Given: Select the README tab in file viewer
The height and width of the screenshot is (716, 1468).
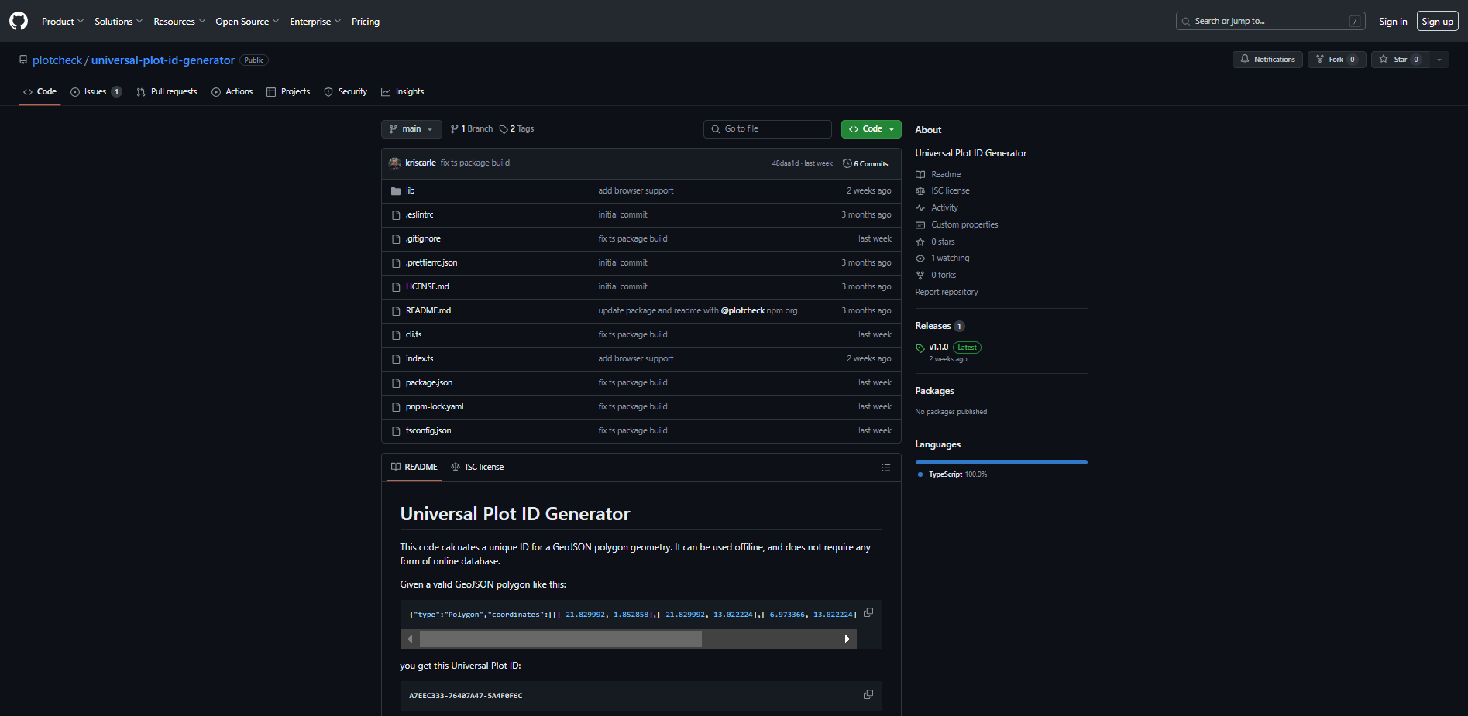Looking at the screenshot, I should click(x=414, y=467).
